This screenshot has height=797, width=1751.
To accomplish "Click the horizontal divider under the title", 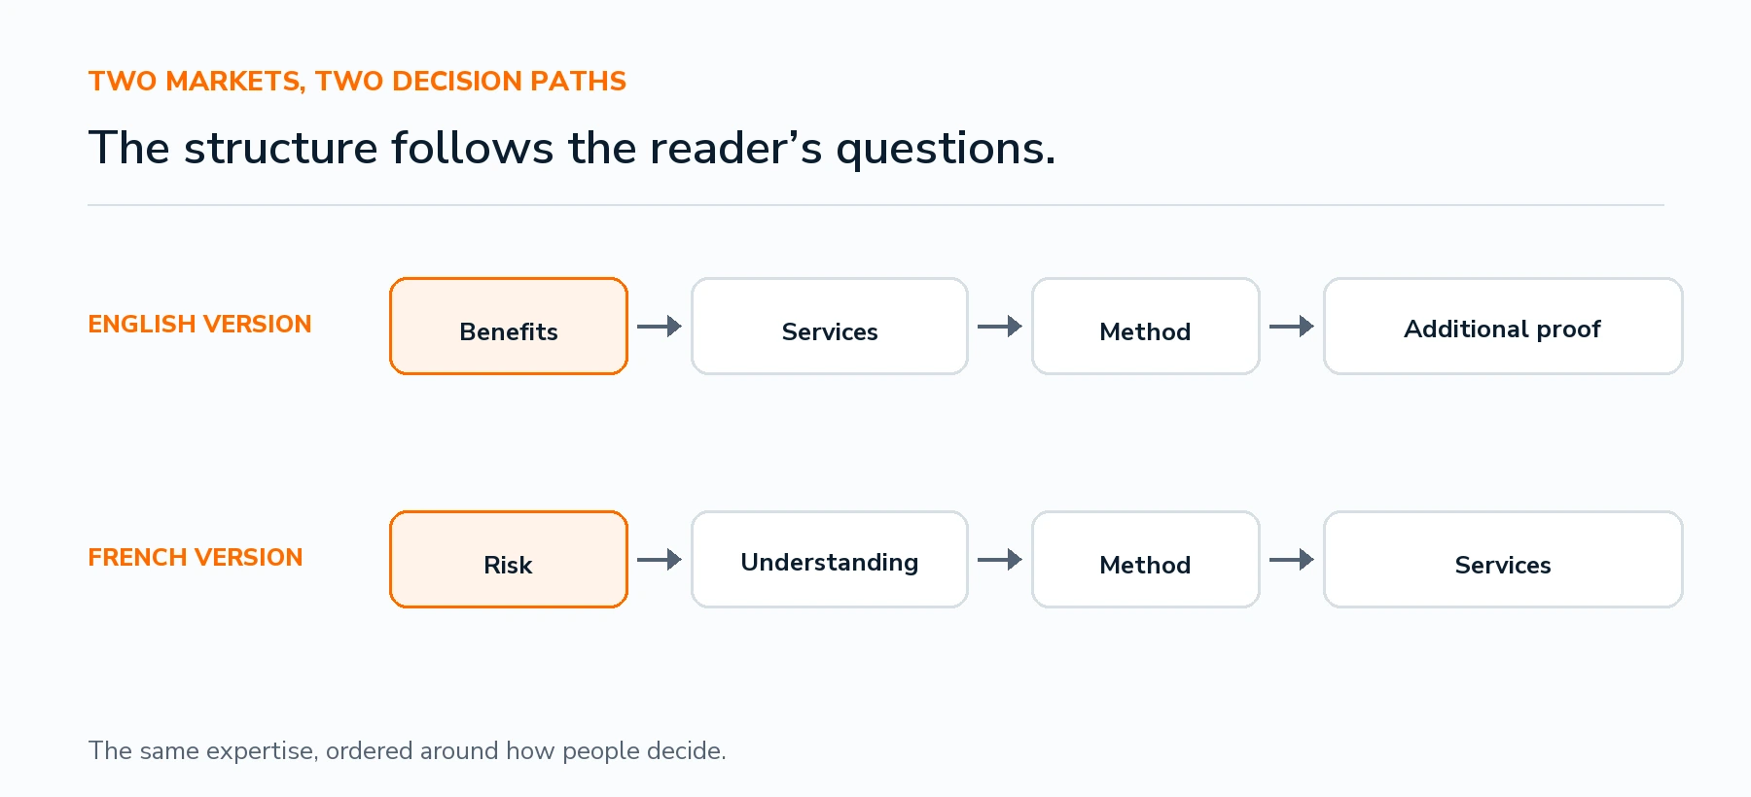I will [875, 205].
